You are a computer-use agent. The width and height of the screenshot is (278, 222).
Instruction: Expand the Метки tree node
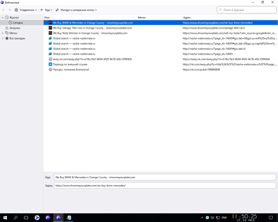coord(3,33)
